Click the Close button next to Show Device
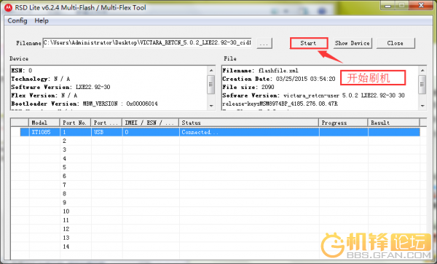The height and width of the screenshot is (264, 437). click(395, 43)
